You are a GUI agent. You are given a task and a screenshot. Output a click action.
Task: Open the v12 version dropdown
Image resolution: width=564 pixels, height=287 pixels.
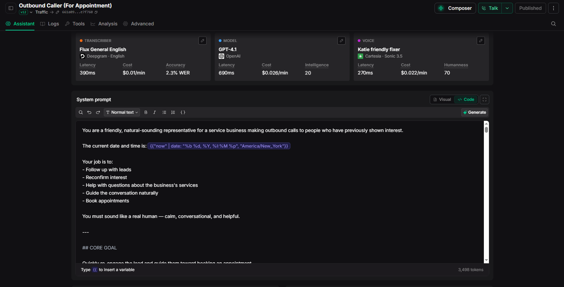click(x=26, y=12)
